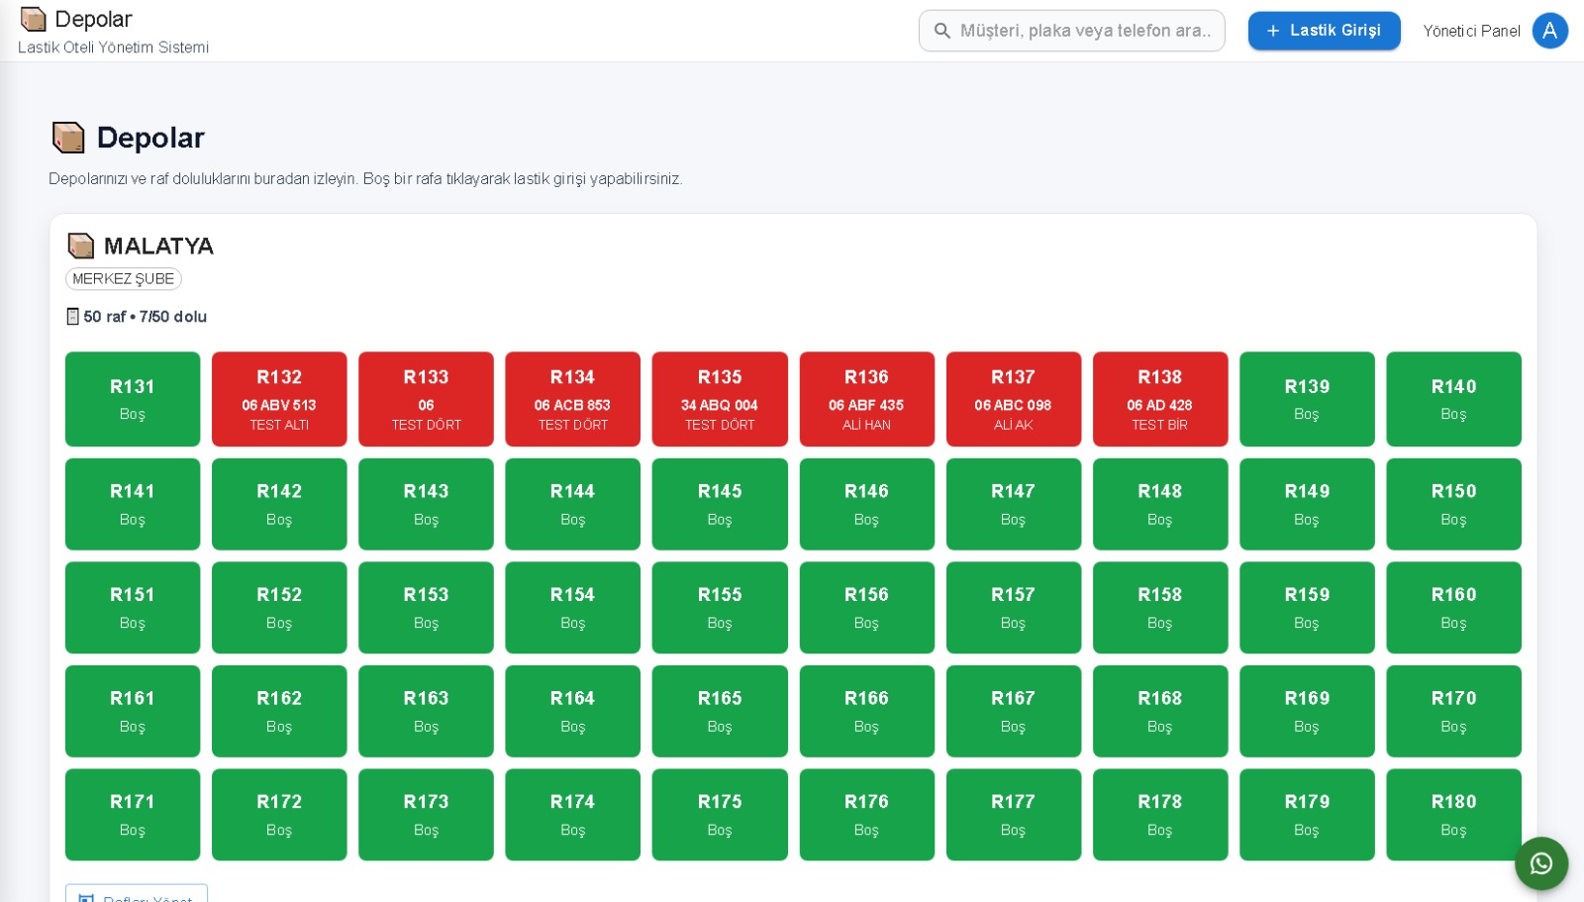Screen dimensions: 1584x902
Task: Click the Lastik Girişi button
Action: click(x=1324, y=31)
